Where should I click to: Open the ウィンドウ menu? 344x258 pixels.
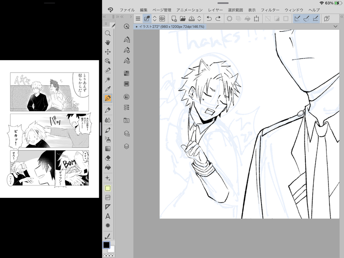click(294, 10)
